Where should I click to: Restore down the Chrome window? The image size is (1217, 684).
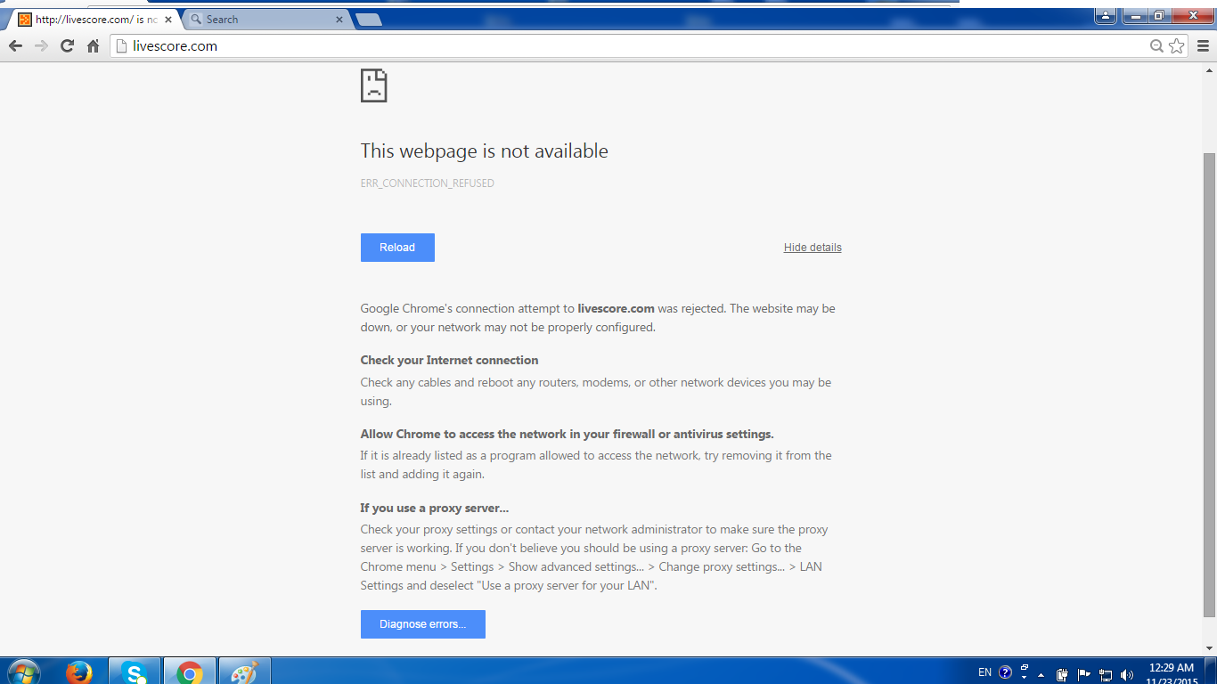[x=1158, y=15]
